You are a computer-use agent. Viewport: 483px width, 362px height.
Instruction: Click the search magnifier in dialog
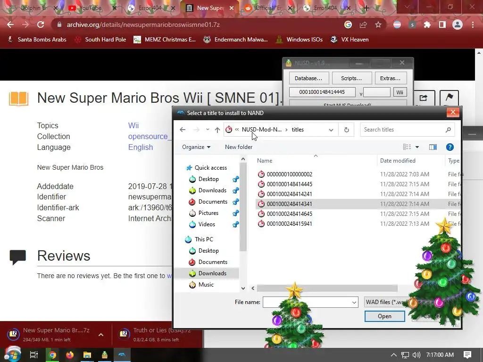448,130
